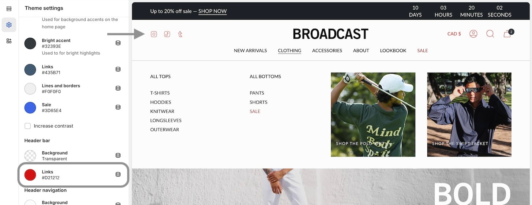Pick the red Header bar Links swatch
This screenshot has width=532, height=205.
[x=30, y=175]
